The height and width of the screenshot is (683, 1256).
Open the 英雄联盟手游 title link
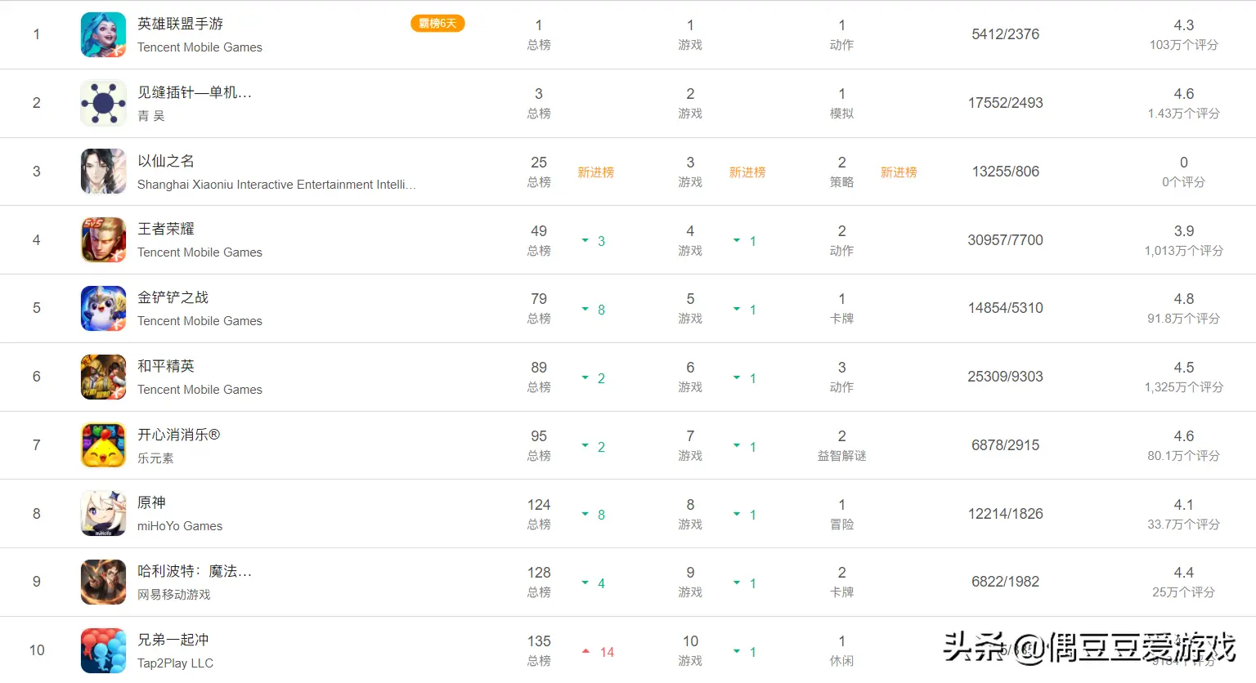180,24
